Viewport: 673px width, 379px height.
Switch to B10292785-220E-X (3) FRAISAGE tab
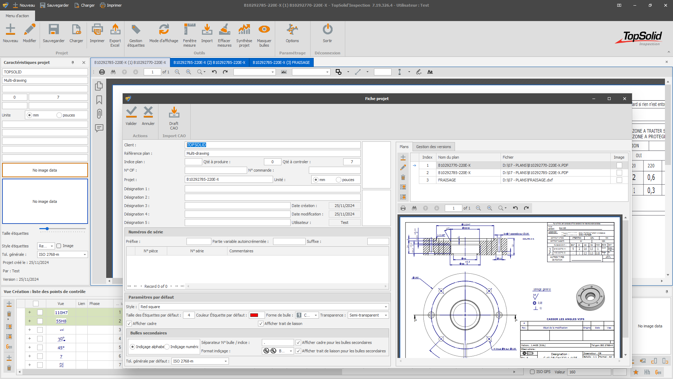click(x=281, y=62)
